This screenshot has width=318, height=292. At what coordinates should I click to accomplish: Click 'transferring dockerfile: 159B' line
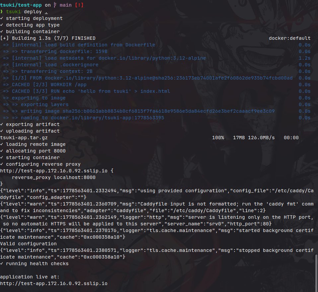point(55,51)
